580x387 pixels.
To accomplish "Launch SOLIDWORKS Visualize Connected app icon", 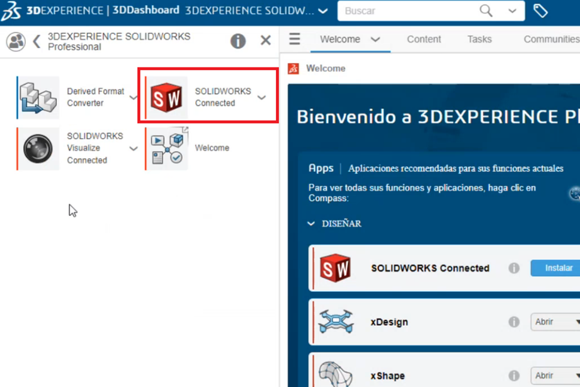I will 38,149.
